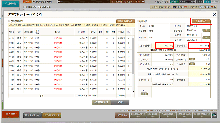
Task: Collapse the 청구상세내역 section marker
Action: click(x=9, y=21)
